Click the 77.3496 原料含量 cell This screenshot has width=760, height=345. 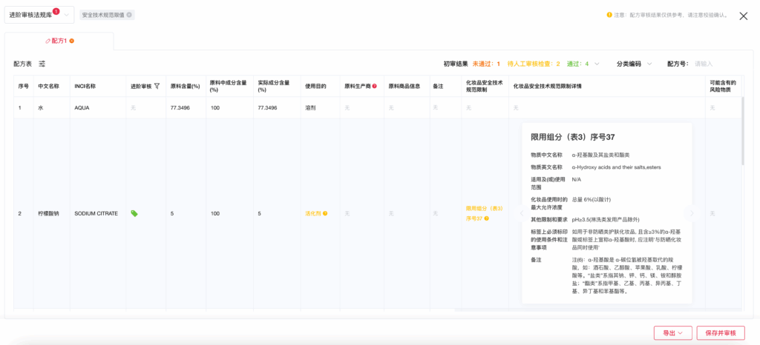pos(185,108)
